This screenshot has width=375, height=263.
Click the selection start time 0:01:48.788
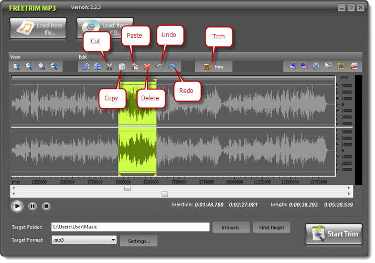[x=209, y=205]
